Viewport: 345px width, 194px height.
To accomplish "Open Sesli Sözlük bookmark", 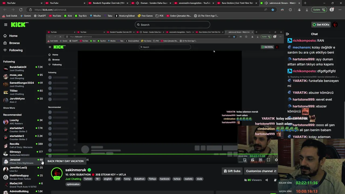I will pyautogui.click(x=10, y=16).
